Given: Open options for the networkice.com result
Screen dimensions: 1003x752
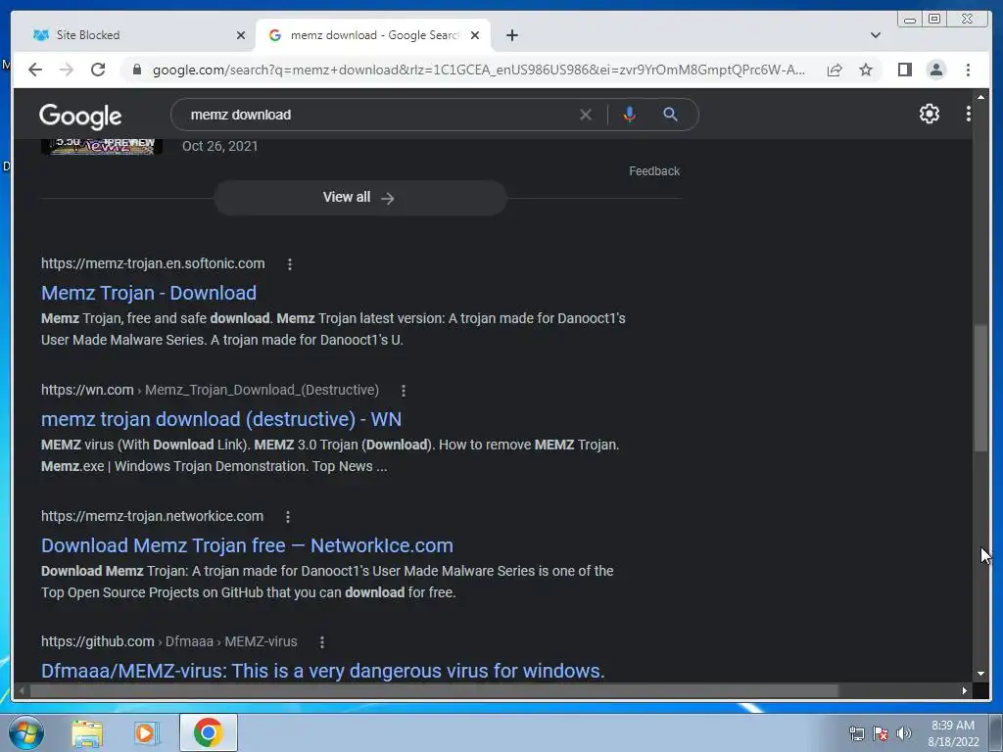Looking at the screenshot, I should point(288,517).
